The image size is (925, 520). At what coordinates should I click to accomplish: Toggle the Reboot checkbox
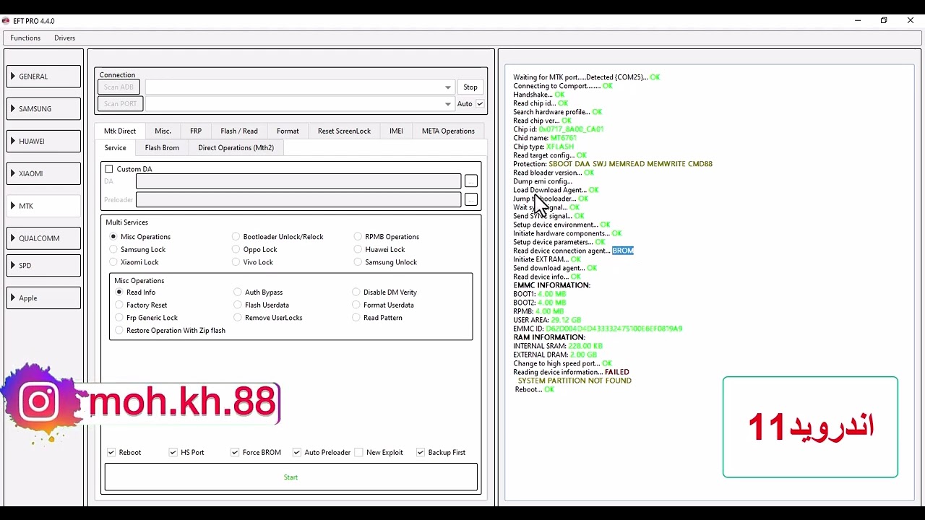pyautogui.click(x=111, y=453)
